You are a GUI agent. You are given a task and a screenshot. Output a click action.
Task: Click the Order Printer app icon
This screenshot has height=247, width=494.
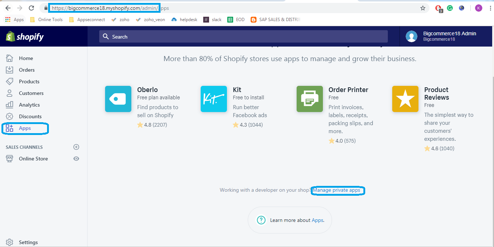(x=310, y=99)
